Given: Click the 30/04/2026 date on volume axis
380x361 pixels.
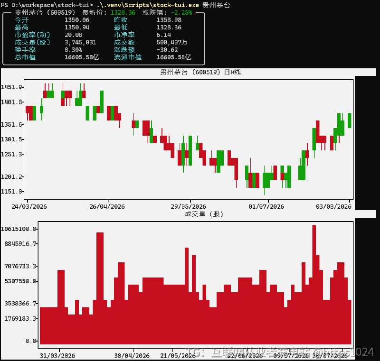Looking at the screenshot, I should pyautogui.click(x=132, y=356).
